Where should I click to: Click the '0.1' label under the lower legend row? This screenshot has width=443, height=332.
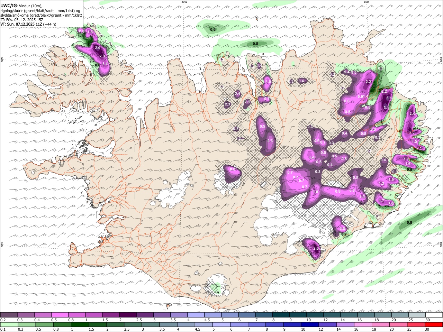pyautogui.click(x=3, y=329)
